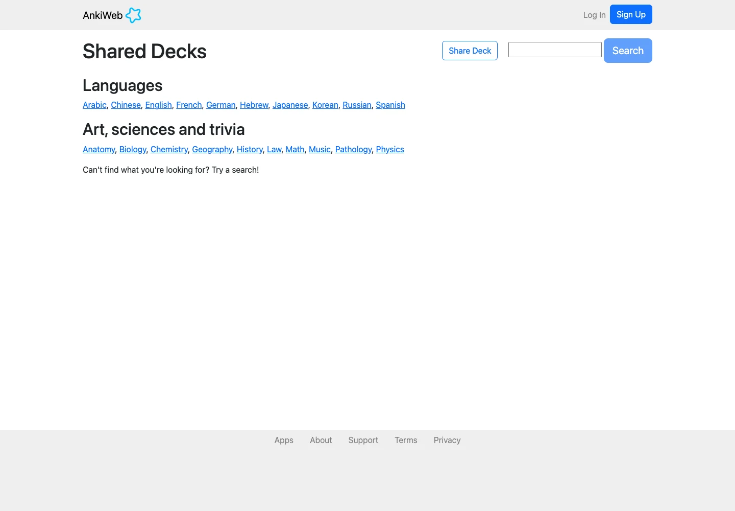The image size is (735, 511).
Task: Select the French language category
Action: point(189,105)
